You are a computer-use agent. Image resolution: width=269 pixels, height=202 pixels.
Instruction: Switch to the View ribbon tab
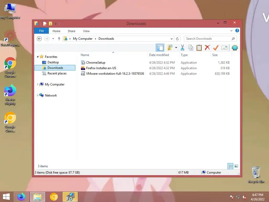pos(86,31)
